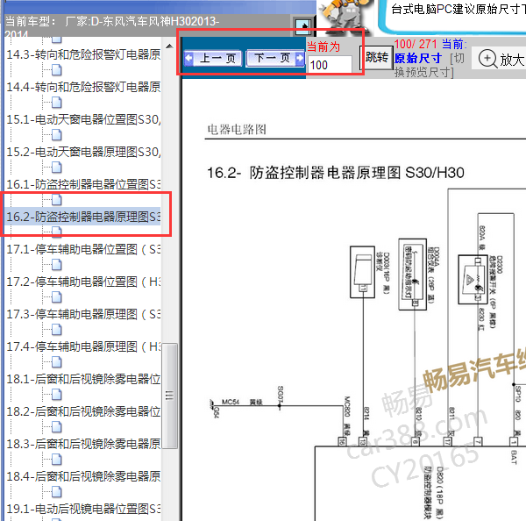Click page icon under 17.2 entry
526x521 pixels.
coord(57,297)
